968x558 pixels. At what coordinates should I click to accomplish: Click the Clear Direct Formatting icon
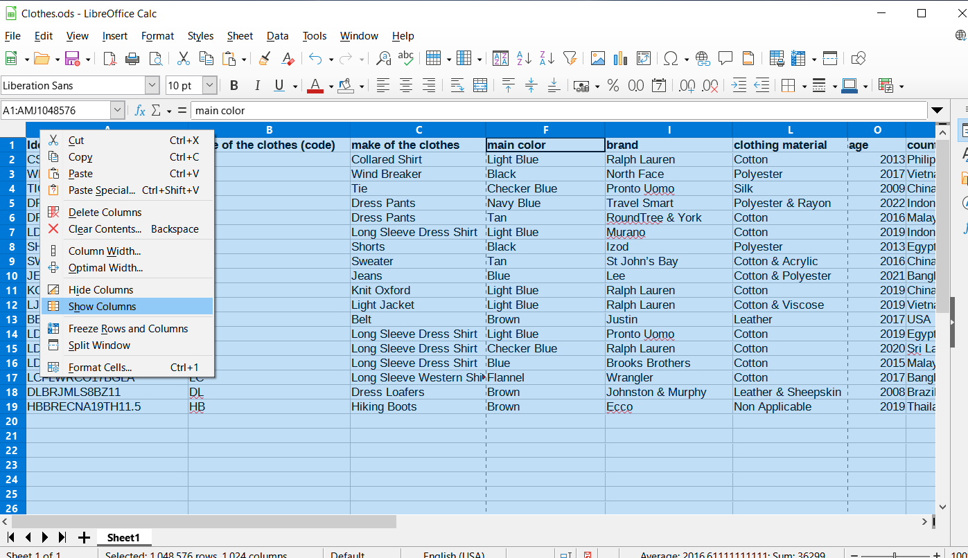pos(288,59)
